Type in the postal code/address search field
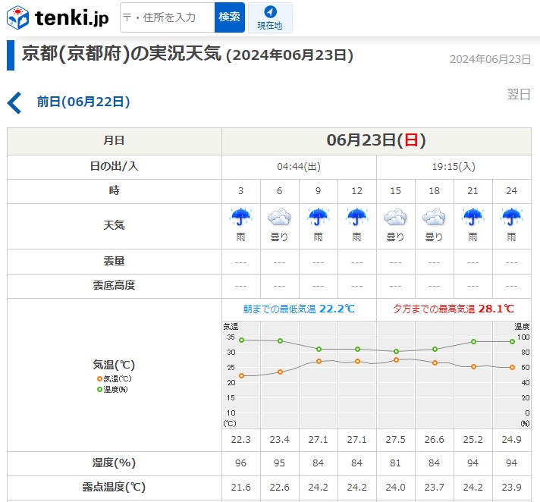The width and height of the screenshot is (540, 502). coord(166,17)
